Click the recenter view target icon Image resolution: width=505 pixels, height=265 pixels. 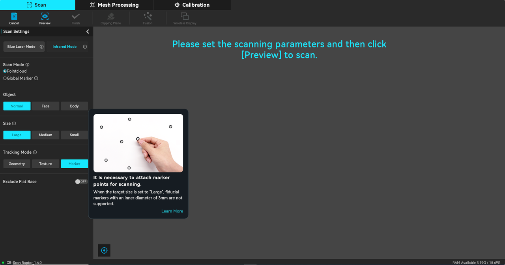point(104,250)
